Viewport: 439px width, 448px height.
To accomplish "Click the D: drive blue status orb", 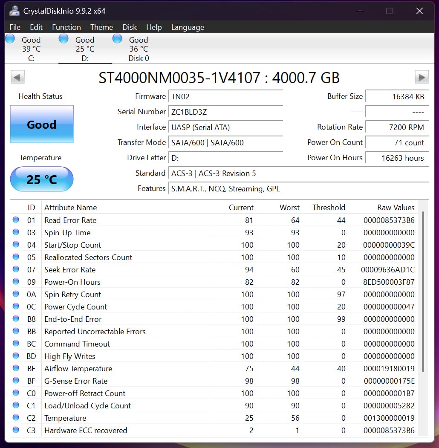I will 64,38.
